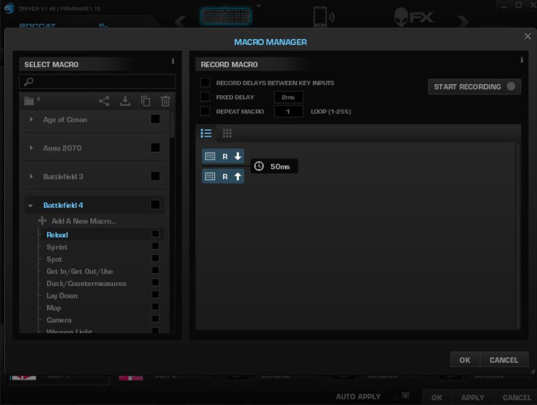Screen dimensions: 537x405
Task: Click Cancel in the Macro Manager dialog
Action: [x=503, y=360]
